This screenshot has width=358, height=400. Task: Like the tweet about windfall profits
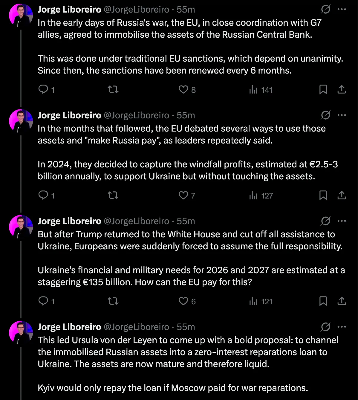point(183,195)
